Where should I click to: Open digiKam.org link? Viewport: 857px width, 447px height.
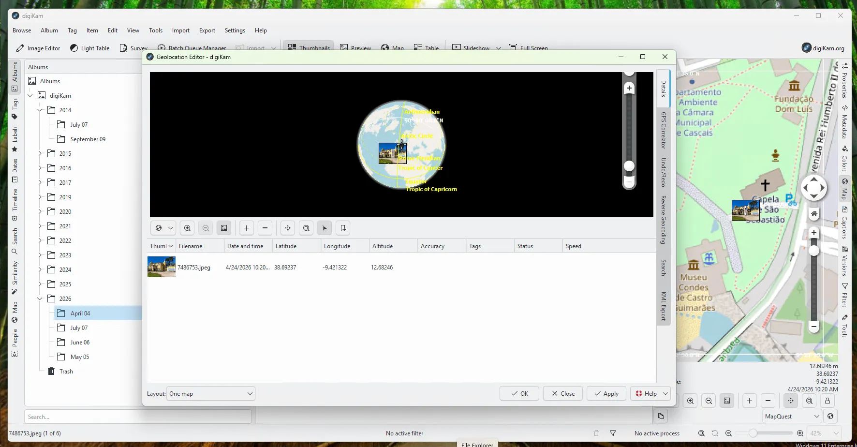823,48
